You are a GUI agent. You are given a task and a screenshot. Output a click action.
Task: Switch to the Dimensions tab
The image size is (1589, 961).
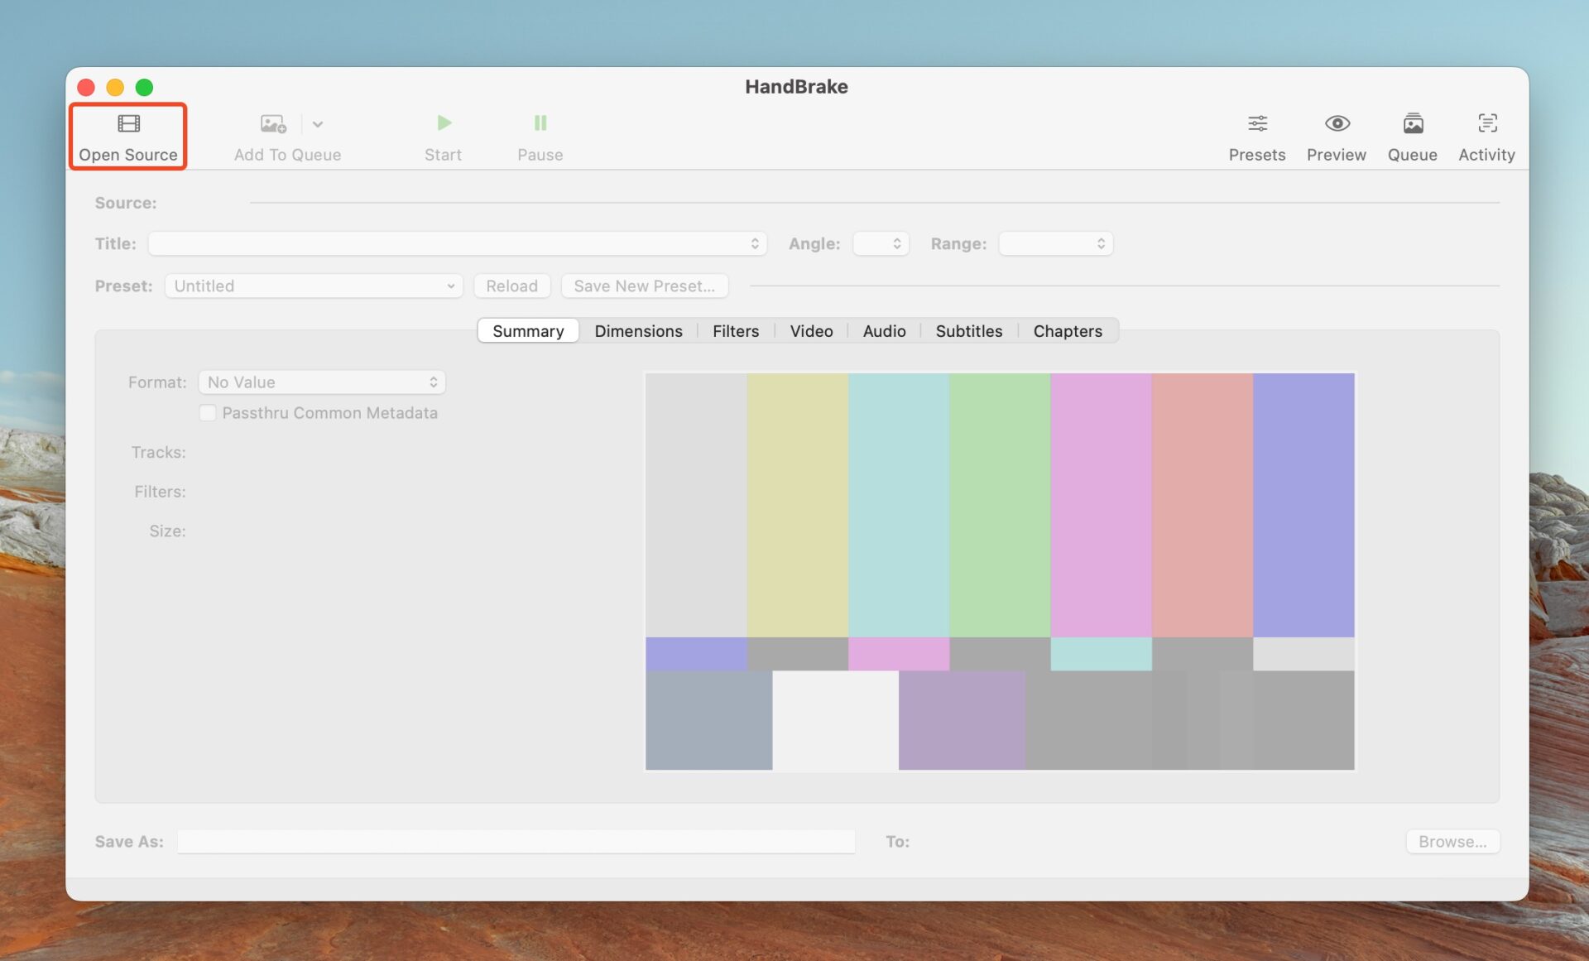pos(638,331)
